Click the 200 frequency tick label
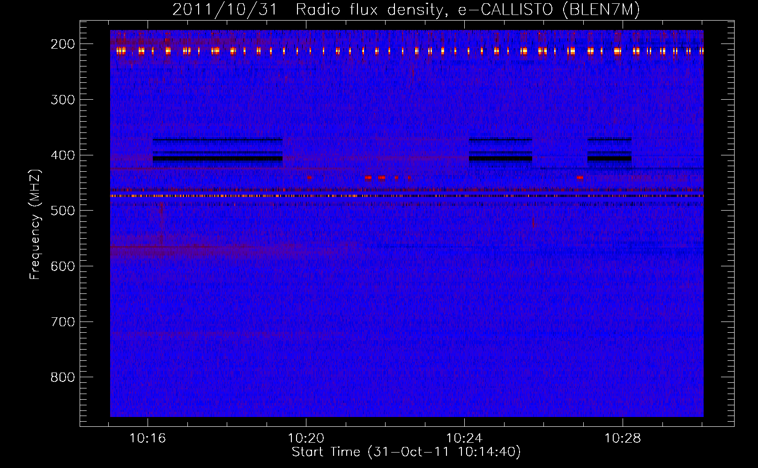This screenshot has height=468, width=758. [x=62, y=44]
